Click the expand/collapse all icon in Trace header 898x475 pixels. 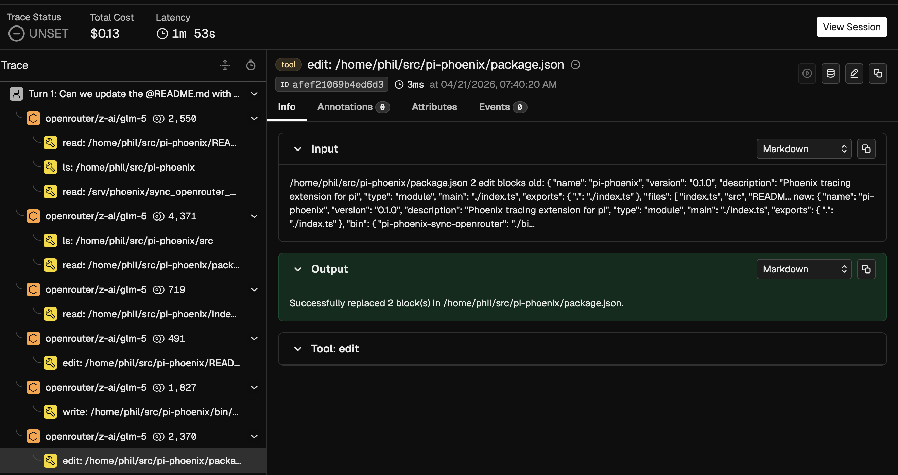225,65
